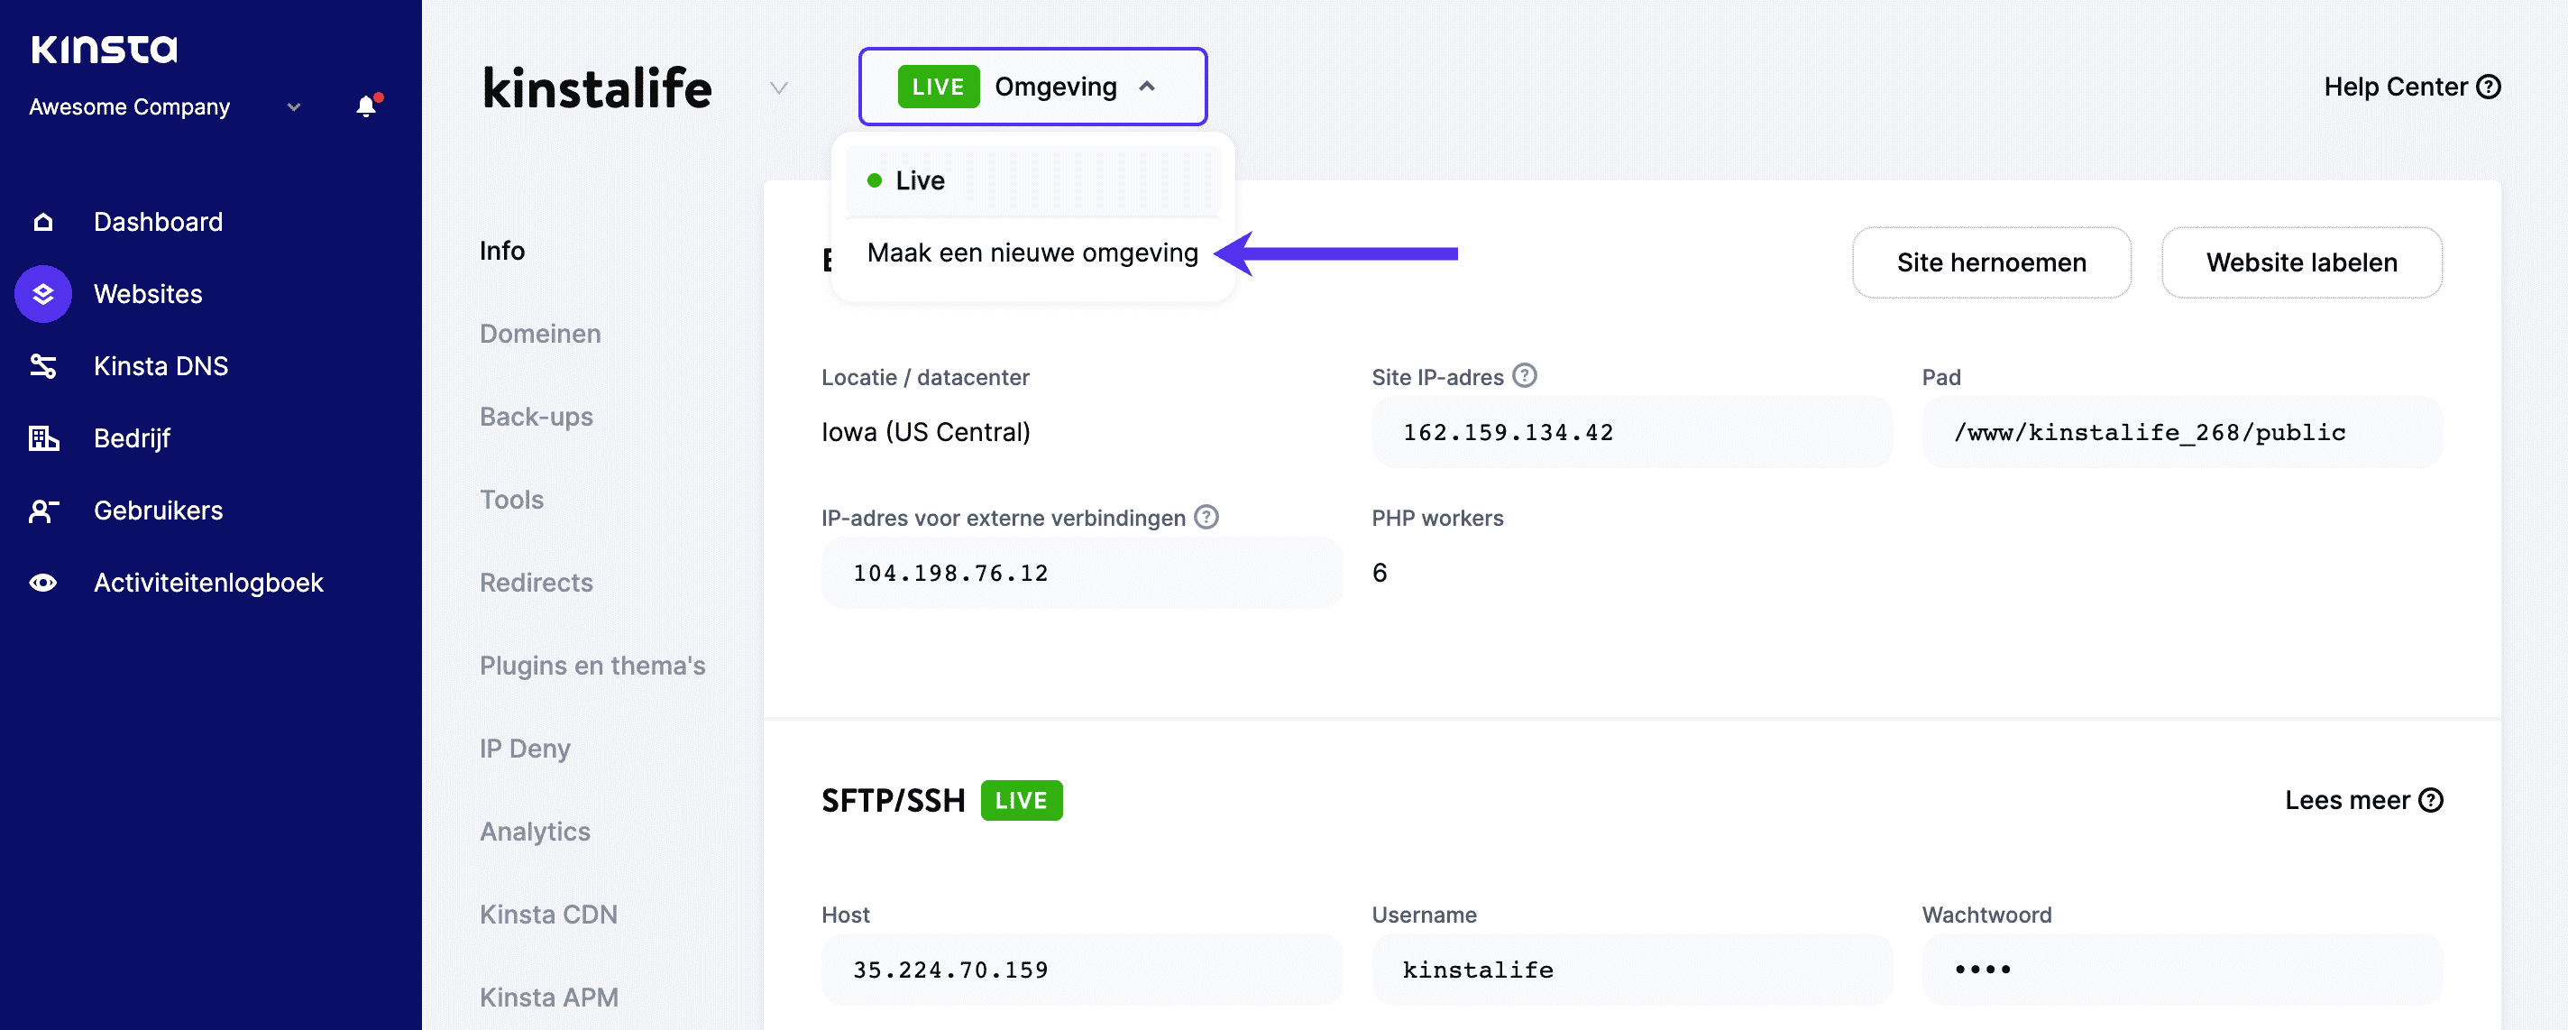Click the Site IP-adres help tooltip

(x=1524, y=376)
